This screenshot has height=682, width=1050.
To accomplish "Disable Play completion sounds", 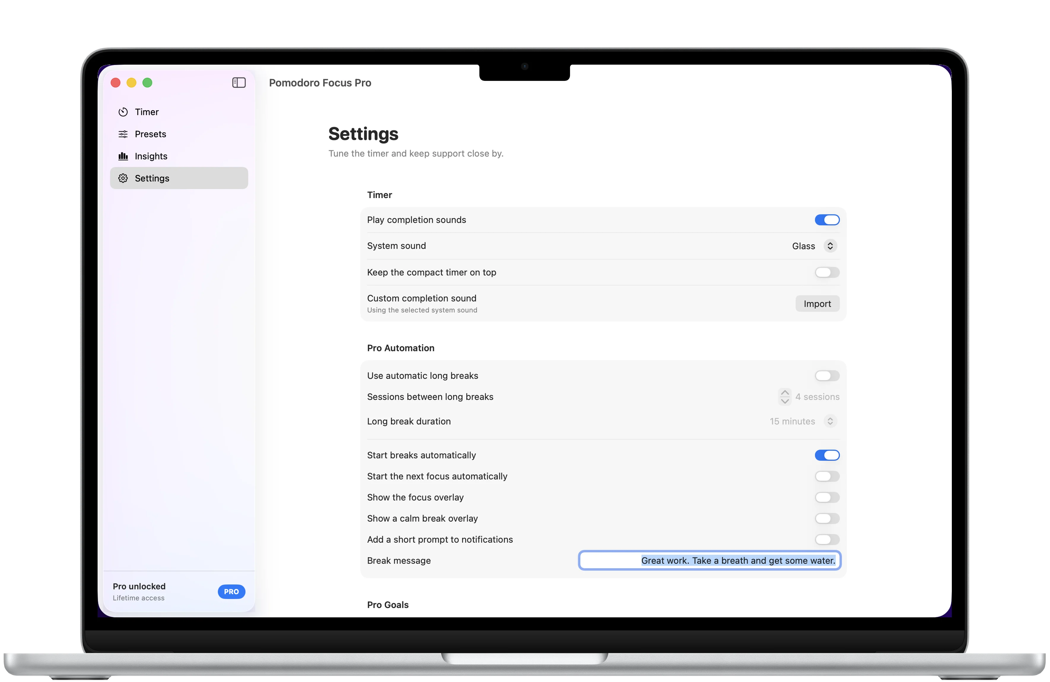I will pyautogui.click(x=827, y=220).
